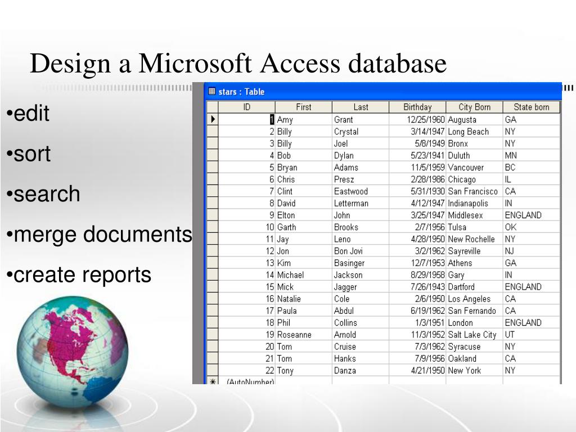The height and width of the screenshot is (432, 576).
Task: Click the first name cell Michael
Action: pyautogui.click(x=304, y=274)
